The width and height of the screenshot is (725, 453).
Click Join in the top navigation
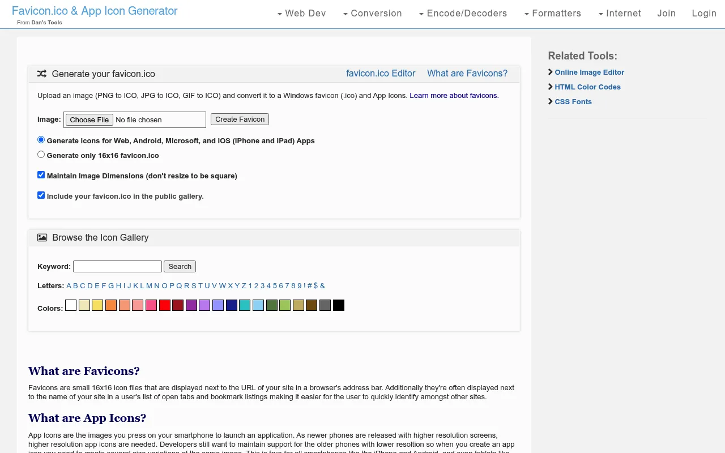point(667,13)
